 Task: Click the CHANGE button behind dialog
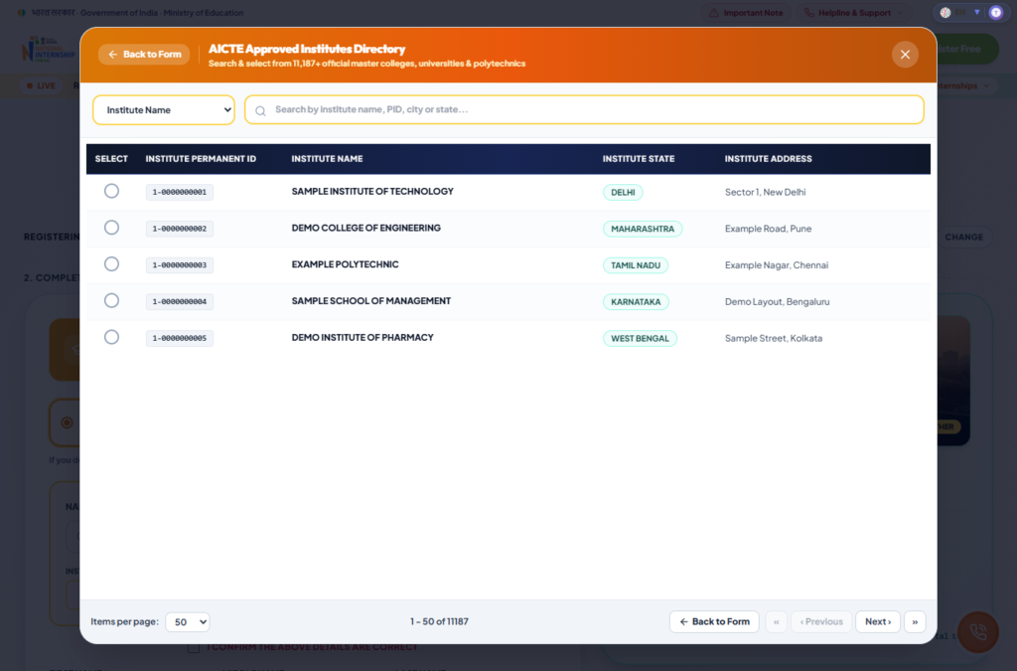click(963, 237)
